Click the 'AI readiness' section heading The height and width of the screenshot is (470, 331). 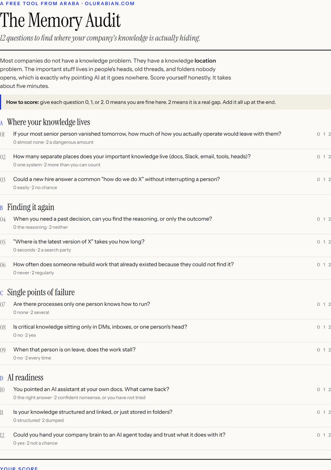25,377
